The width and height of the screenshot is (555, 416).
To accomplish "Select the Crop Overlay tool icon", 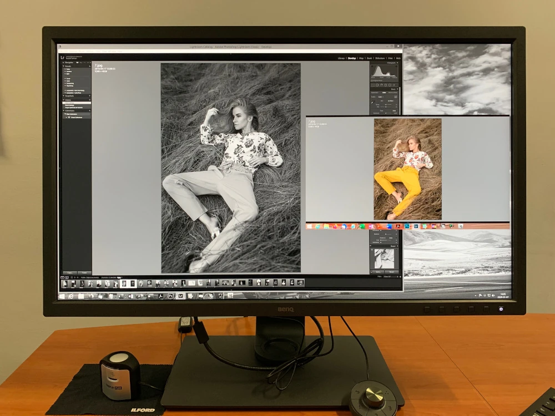I will click(x=373, y=85).
